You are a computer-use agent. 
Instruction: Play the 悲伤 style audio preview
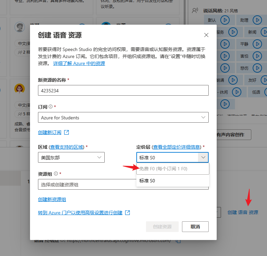[257, 68]
